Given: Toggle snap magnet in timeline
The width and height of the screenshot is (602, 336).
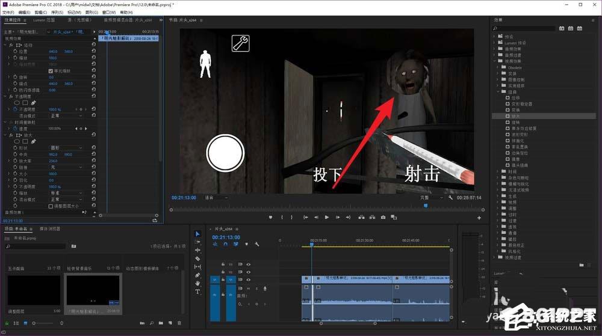Looking at the screenshot, I should [225, 244].
